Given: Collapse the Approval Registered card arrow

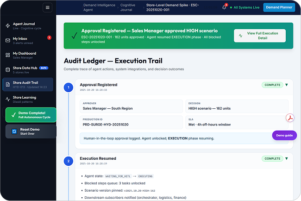Looking at the screenshot, I should [287, 85].
